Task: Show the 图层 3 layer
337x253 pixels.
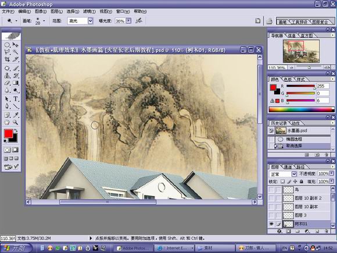Action: point(272,215)
